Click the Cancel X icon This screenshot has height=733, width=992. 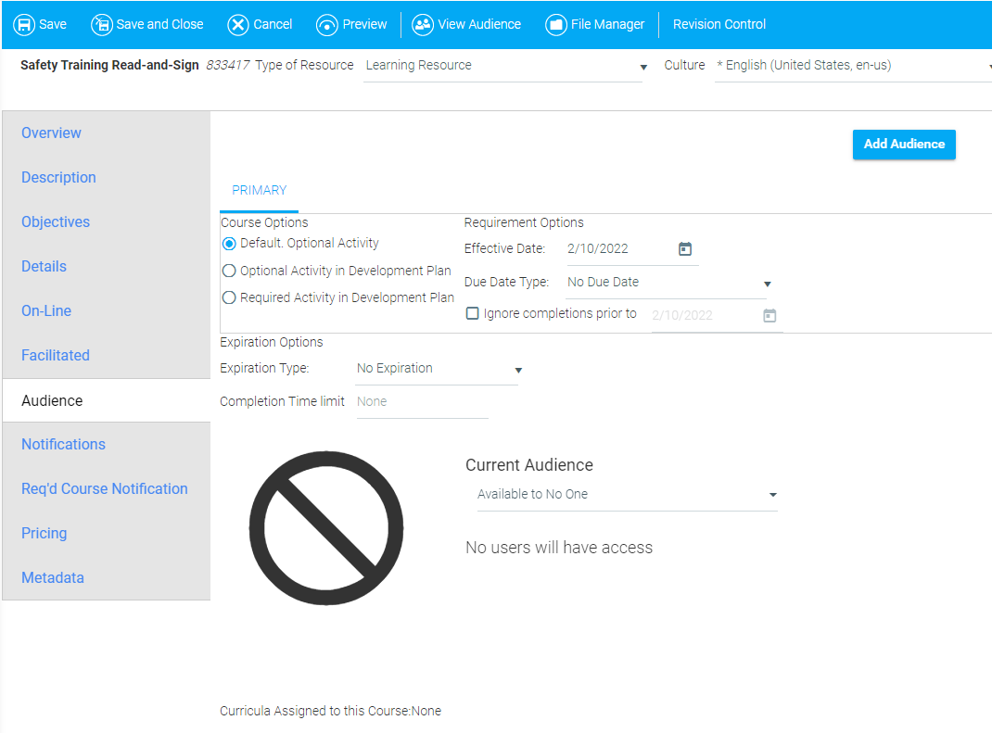click(x=238, y=25)
